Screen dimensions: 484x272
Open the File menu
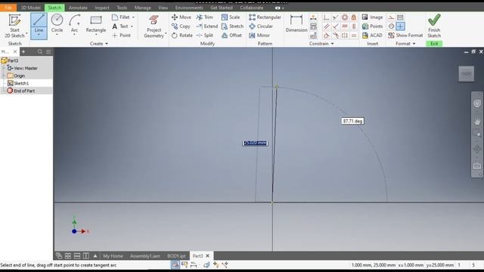8,8
